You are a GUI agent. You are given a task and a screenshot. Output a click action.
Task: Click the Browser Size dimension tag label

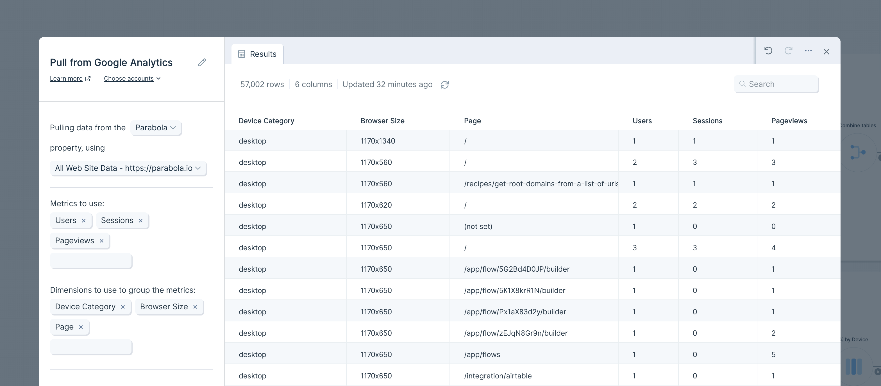164,307
